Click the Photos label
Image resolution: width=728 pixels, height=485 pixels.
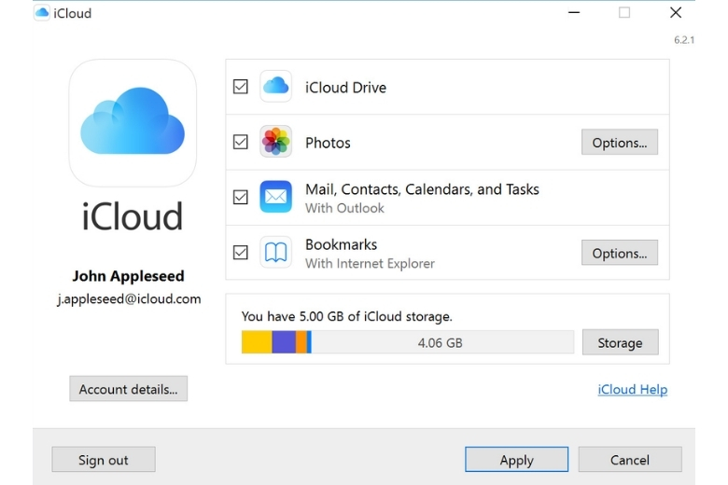328,143
